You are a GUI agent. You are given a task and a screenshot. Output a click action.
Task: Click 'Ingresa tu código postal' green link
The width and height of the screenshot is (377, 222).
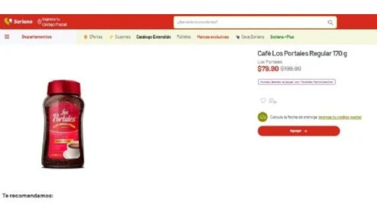(340, 117)
